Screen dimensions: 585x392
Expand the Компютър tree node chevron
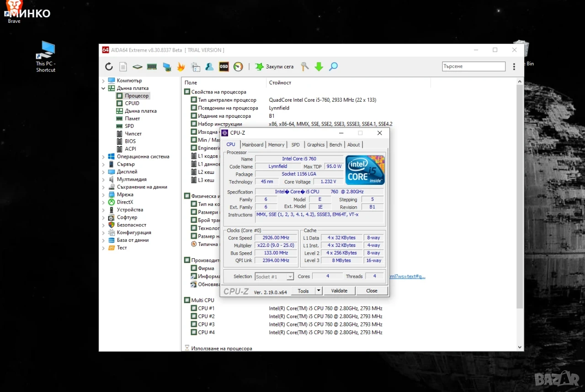click(x=103, y=81)
